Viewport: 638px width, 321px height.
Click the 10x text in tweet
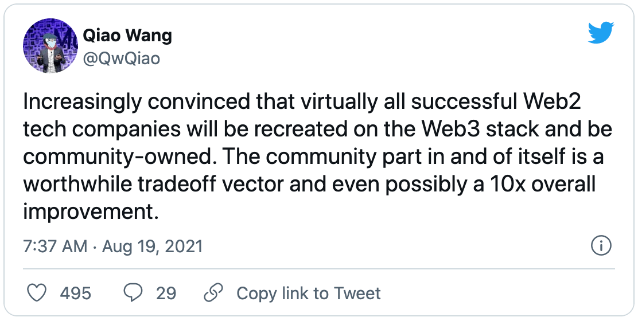pyautogui.click(x=495, y=185)
